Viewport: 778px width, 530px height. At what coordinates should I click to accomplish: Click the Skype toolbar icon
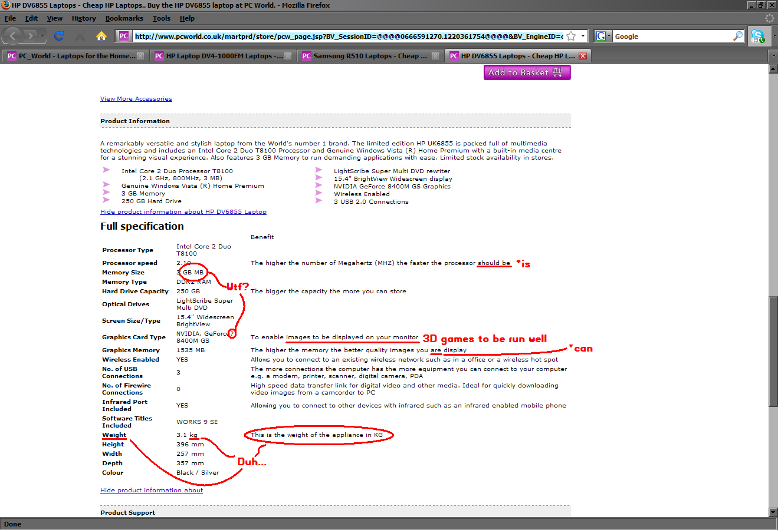pyautogui.click(x=757, y=36)
